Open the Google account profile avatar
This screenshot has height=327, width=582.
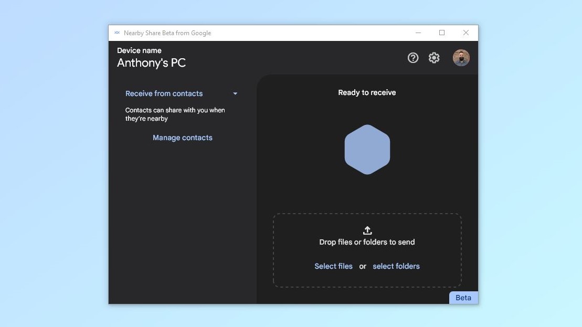(461, 58)
